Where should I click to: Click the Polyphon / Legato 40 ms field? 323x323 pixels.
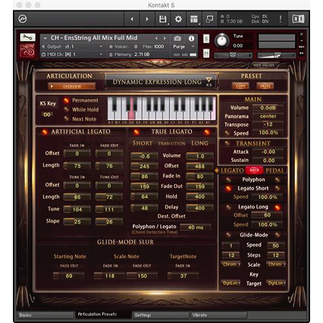196,227
